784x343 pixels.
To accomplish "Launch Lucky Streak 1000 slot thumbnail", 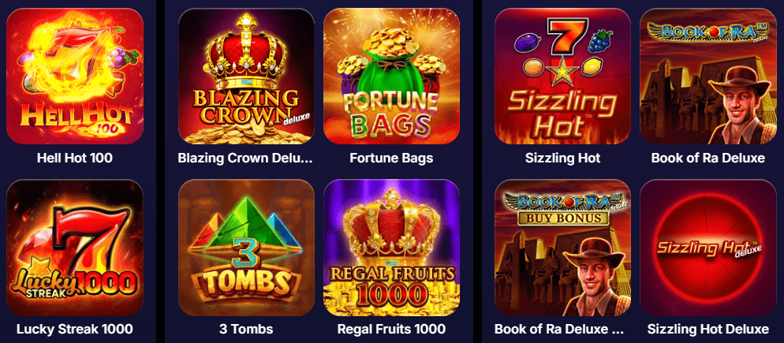I will [x=75, y=248].
